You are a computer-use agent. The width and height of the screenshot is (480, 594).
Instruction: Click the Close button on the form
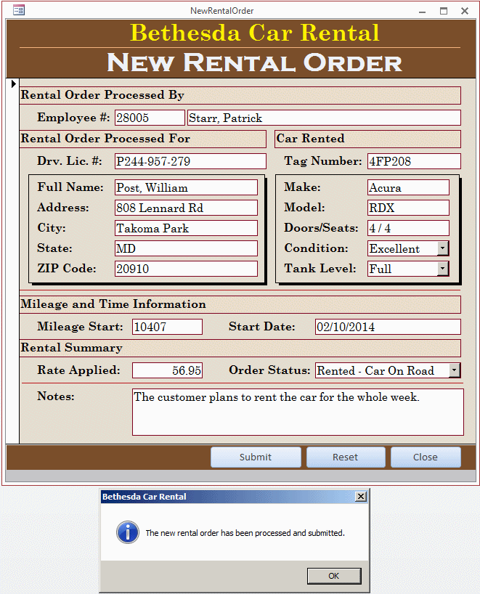pos(426,457)
